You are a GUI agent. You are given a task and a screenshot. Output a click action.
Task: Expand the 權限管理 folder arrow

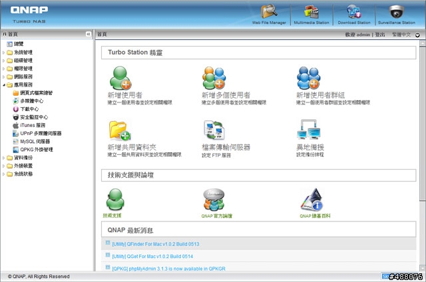(x=3, y=69)
